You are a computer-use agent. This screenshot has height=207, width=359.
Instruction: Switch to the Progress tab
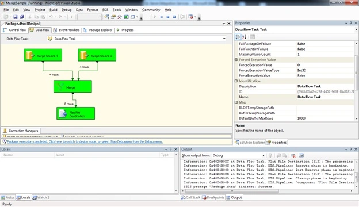pos(125,30)
